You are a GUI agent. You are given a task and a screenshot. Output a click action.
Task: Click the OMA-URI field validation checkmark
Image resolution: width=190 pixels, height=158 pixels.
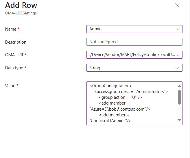178,55
